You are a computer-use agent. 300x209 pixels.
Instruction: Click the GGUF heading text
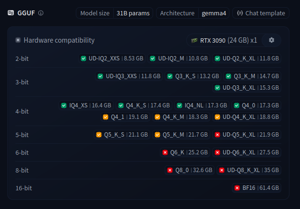coord(26,13)
